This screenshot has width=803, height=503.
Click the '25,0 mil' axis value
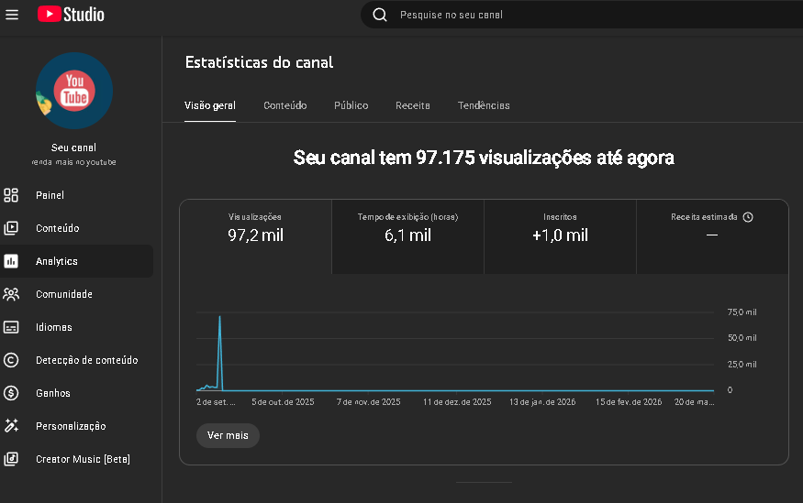[742, 365]
